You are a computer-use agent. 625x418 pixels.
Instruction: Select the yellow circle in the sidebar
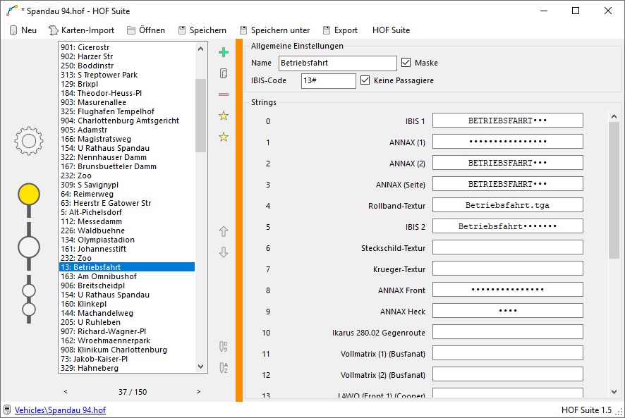(29, 194)
